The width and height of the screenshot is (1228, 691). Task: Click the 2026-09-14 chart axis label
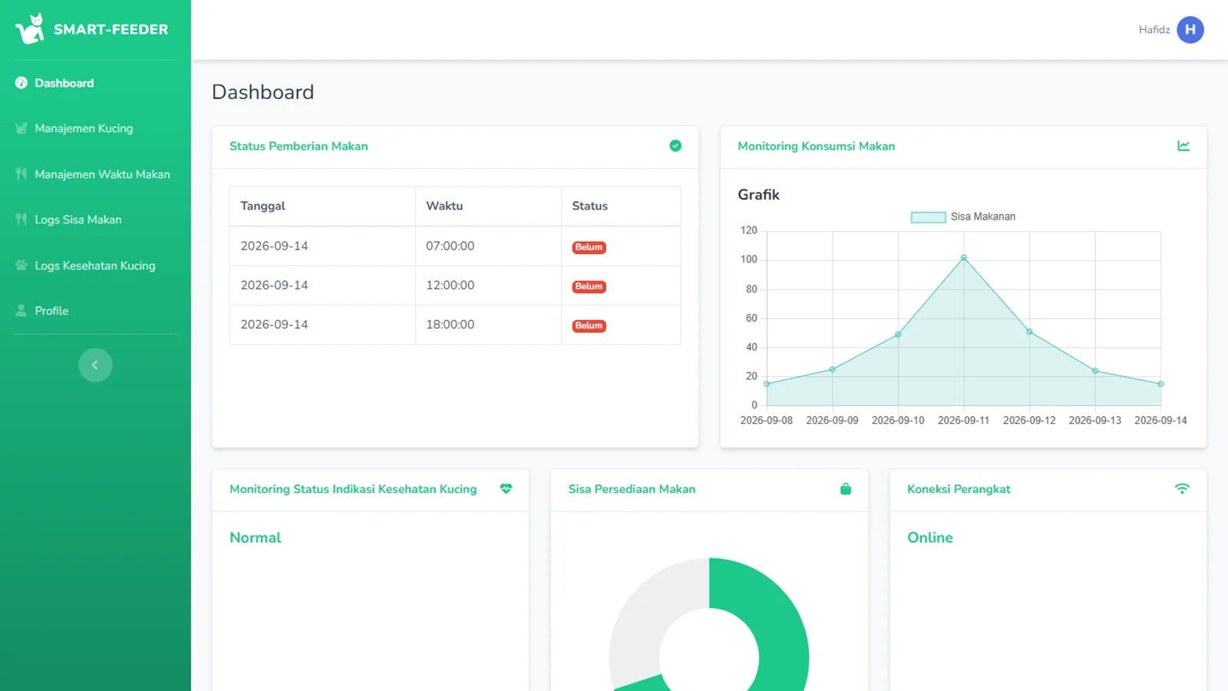(x=1160, y=421)
